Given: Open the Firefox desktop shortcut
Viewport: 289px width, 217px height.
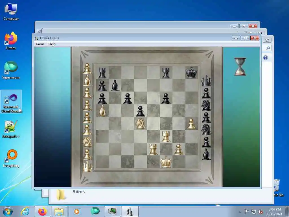Looking at the screenshot, I should tap(11, 41).
